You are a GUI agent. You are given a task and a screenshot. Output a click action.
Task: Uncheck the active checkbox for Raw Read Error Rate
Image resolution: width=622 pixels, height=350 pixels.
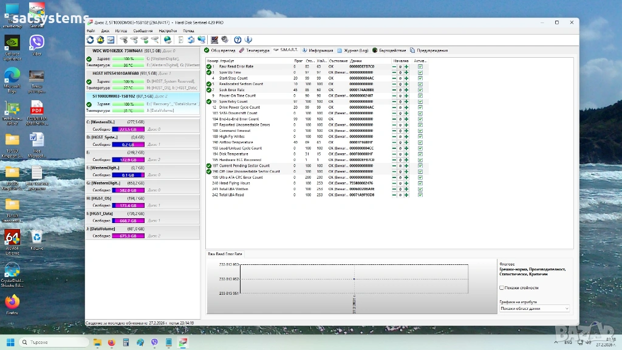pos(420,67)
